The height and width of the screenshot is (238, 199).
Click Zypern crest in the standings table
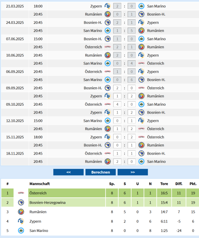tap(21, 221)
